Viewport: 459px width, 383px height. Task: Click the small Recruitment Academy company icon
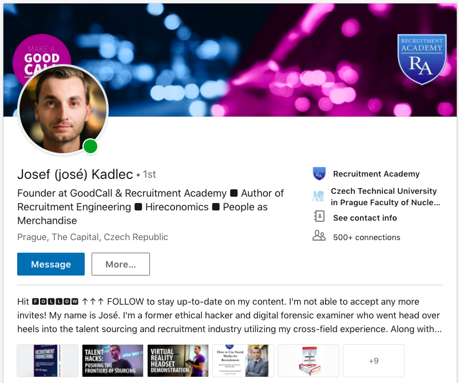click(x=319, y=174)
